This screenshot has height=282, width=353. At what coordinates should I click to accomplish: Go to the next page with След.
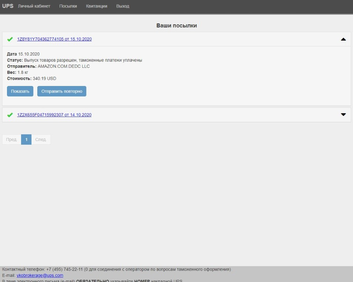pyautogui.click(x=41, y=139)
